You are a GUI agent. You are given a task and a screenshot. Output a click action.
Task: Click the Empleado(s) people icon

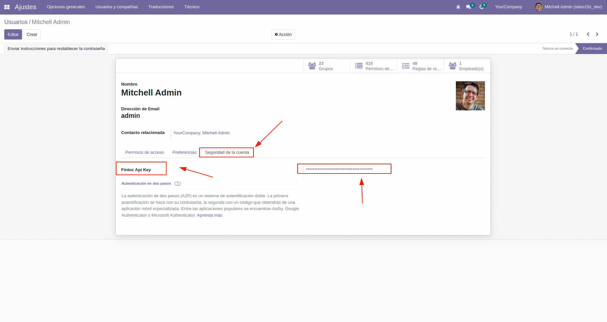click(x=453, y=66)
